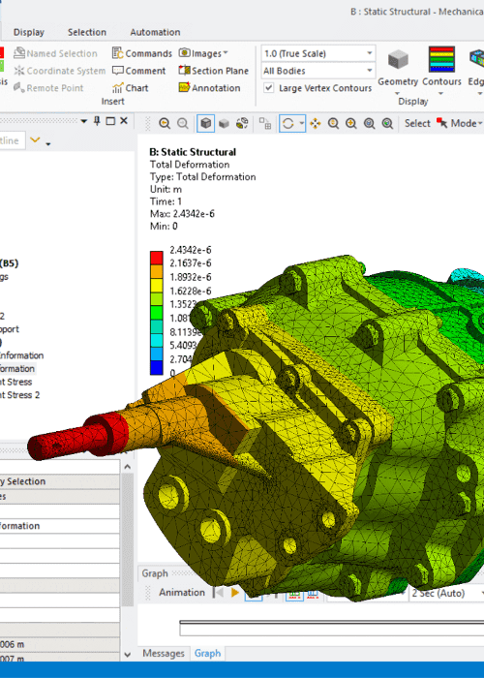Image resolution: width=484 pixels, height=678 pixels.
Task: Expand the Geometry dropdown arrow
Action: pyautogui.click(x=397, y=93)
